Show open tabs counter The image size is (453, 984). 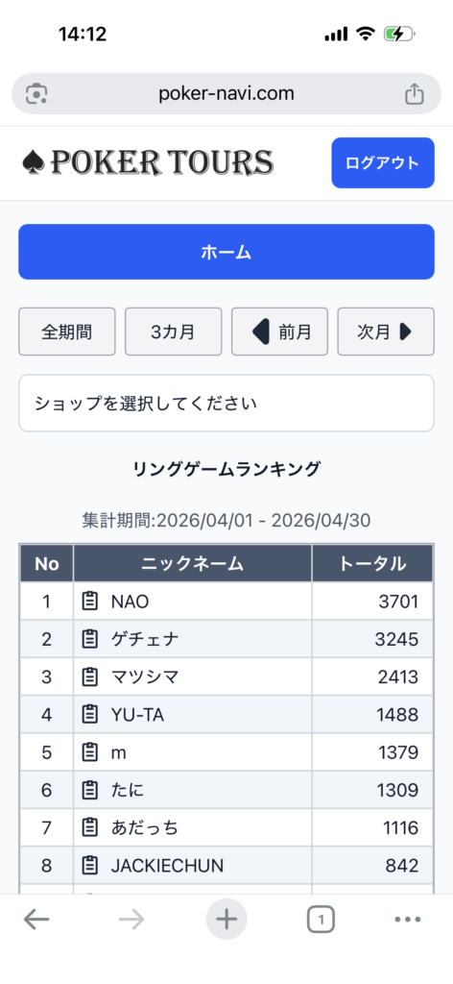(321, 920)
